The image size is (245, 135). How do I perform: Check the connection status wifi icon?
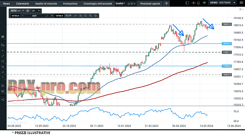click(x=204, y=3)
